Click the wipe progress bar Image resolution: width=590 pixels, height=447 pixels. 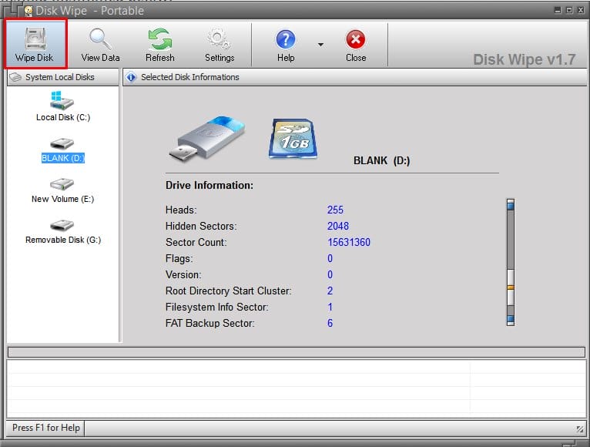point(297,352)
